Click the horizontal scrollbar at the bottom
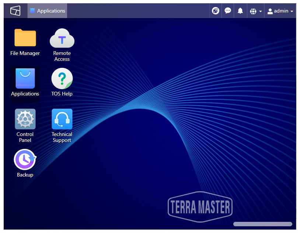Viewport: 300px width, 234px height. 263,224
